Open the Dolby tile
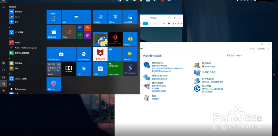Image resolution: width=278 pixels, height=136 pixels. point(69,69)
